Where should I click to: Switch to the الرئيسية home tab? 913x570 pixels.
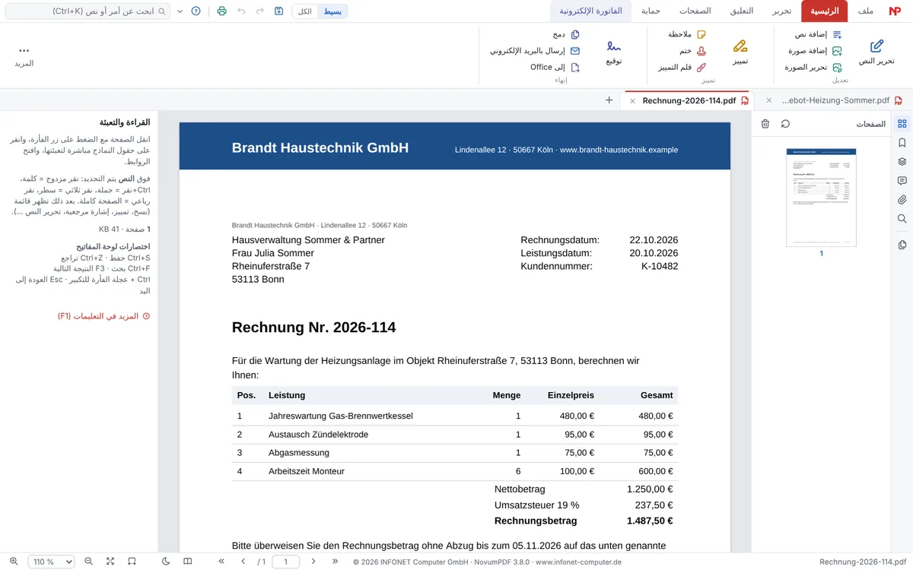pos(824,11)
